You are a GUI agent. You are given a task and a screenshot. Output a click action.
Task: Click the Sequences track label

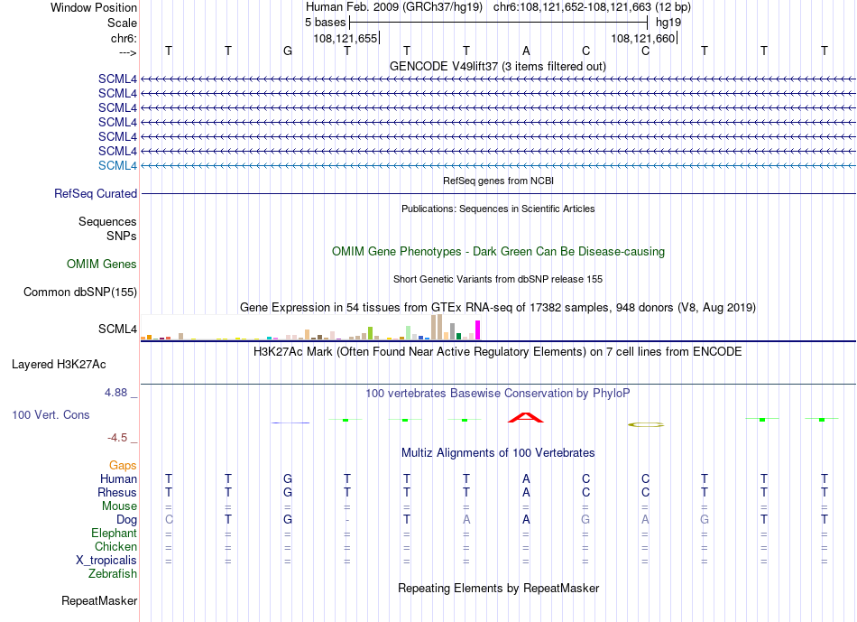(107, 221)
